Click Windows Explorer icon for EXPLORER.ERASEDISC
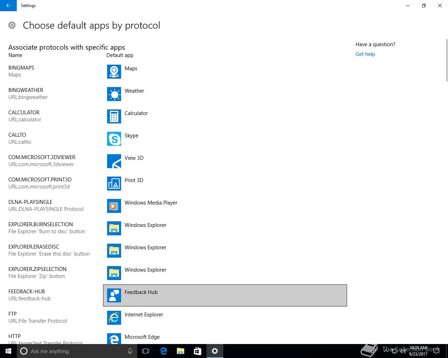Screen dimensions: 448x358 click(114, 251)
